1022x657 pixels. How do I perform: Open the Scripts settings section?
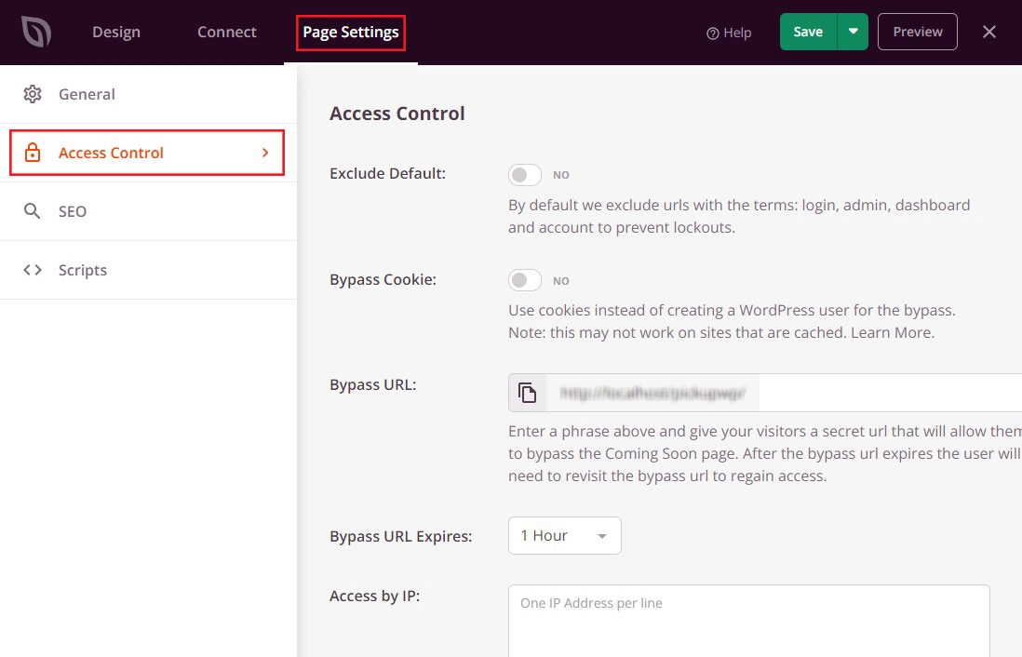pyautogui.click(x=149, y=270)
